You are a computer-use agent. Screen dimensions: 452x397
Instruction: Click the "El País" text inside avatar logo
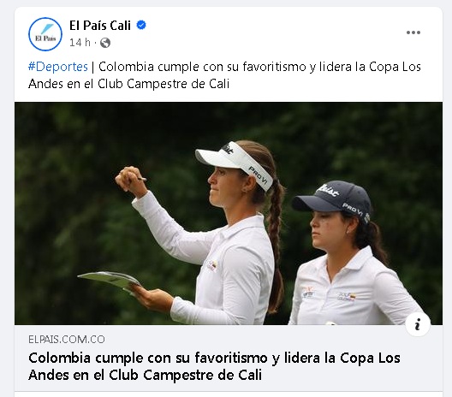(x=45, y=39)
